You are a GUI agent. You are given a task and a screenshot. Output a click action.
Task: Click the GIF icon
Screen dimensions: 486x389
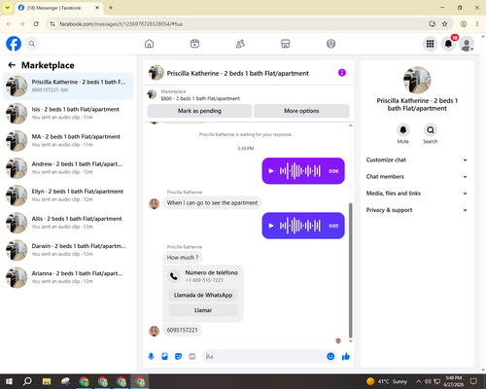[192, 357]
